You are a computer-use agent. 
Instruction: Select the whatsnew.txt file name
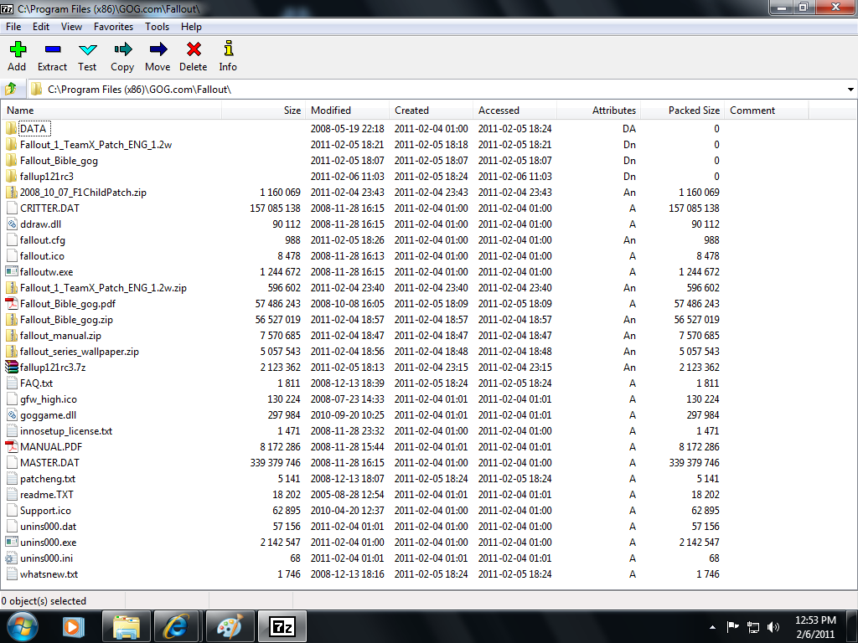[49, 574]
